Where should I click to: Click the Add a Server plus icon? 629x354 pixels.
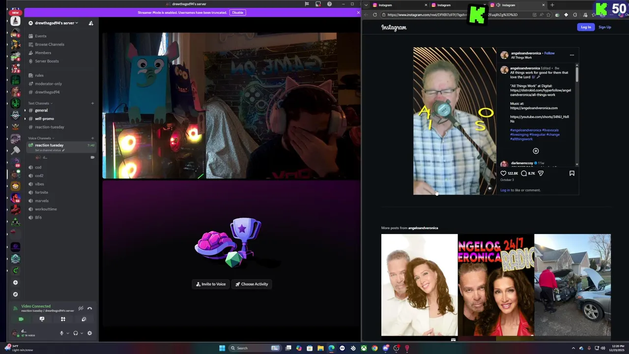(x=15, y=283)
